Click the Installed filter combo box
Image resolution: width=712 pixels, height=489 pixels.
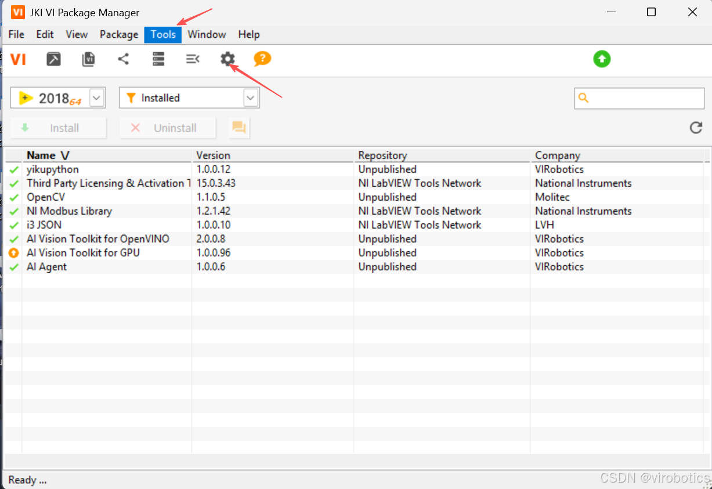pos(189,98)
